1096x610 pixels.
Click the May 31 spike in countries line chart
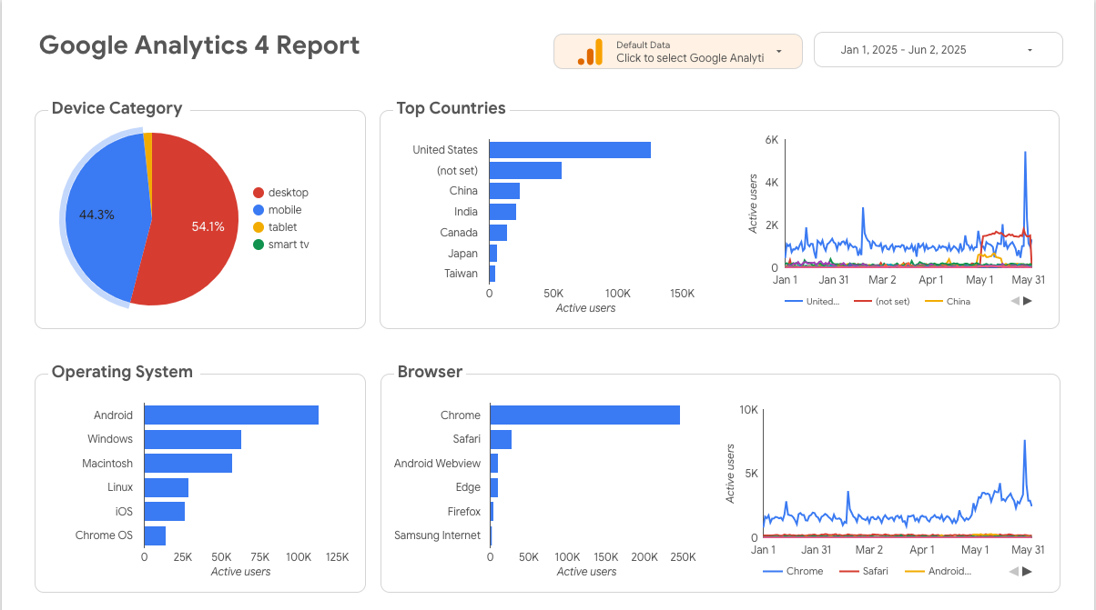(x=1025, y=153)
